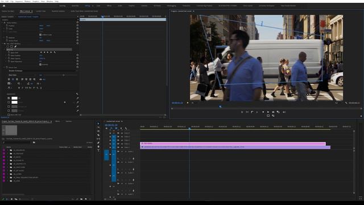Expand Mask Opacity property
The width and height of the screenshot is (364, 205).
[x=6, y=59]
